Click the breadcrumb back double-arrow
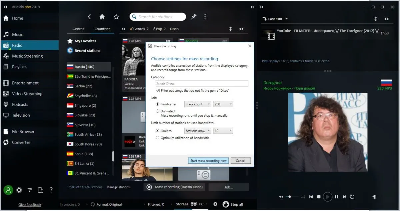Screen dimensions: 400x211 [x=124, y=29]
